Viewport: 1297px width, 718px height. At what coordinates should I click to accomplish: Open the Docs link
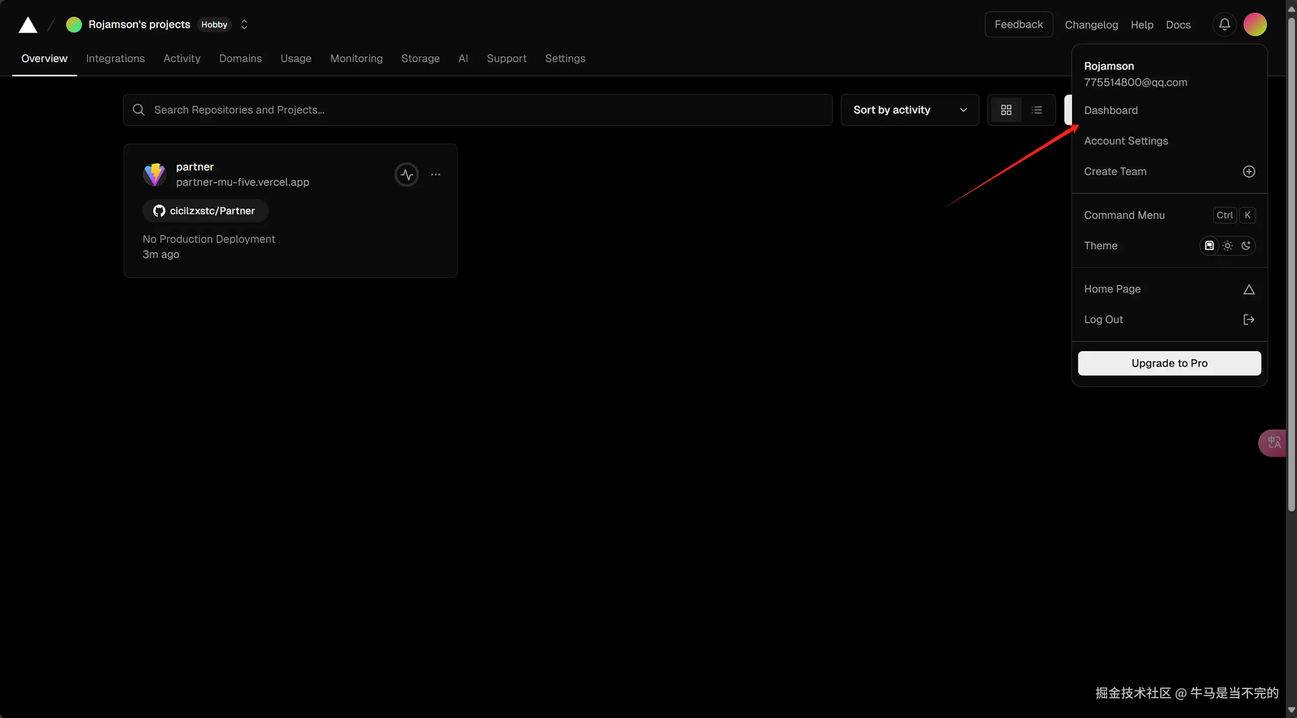[x=1178, y=25]
